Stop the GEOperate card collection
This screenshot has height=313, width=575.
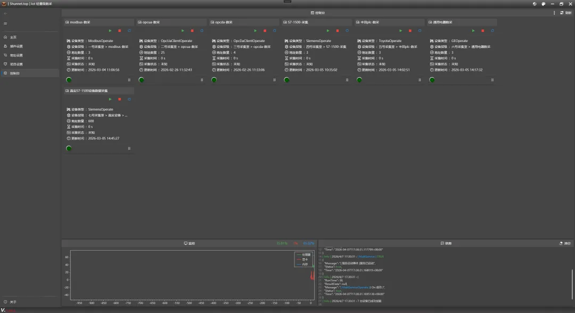click(x=482, y=31)
